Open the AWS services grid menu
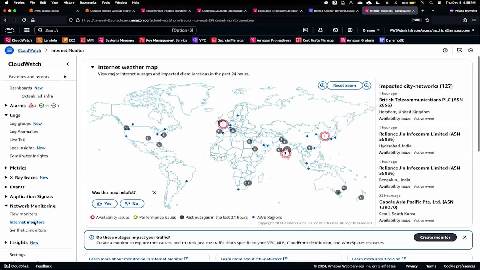The width and height of the screenshot is (480, 270). point(27,30)
